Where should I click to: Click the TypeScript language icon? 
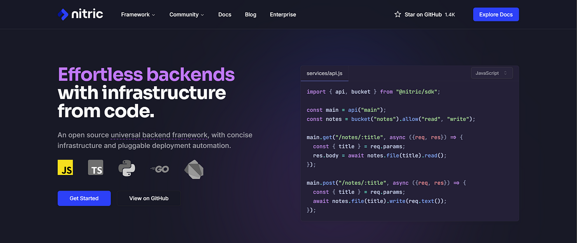click(x=96, y=168)
